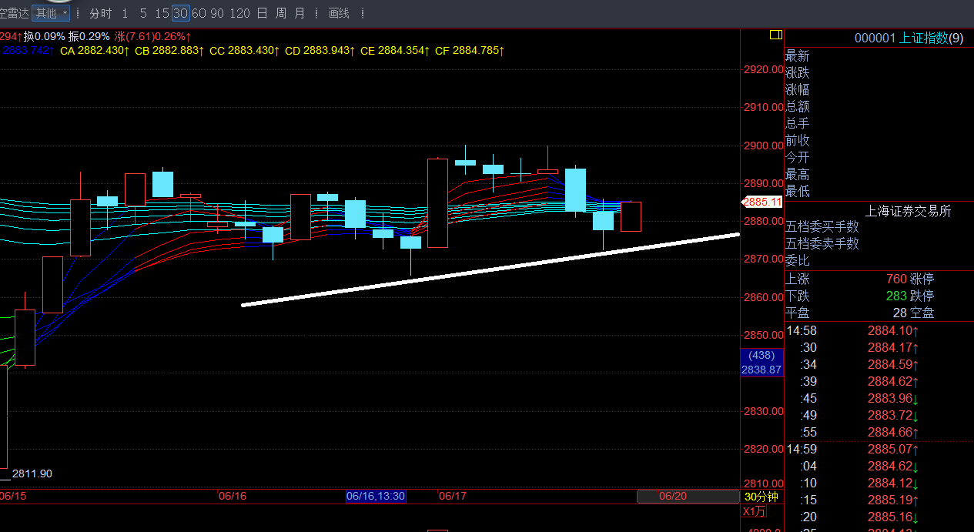Select the 15-minute period
Screen dimensions: 974x532
pyautogui.click(x=162, y=13)
